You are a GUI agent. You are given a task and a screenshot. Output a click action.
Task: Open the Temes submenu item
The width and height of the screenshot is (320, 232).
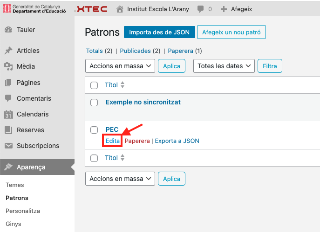[x=15, y=185]
